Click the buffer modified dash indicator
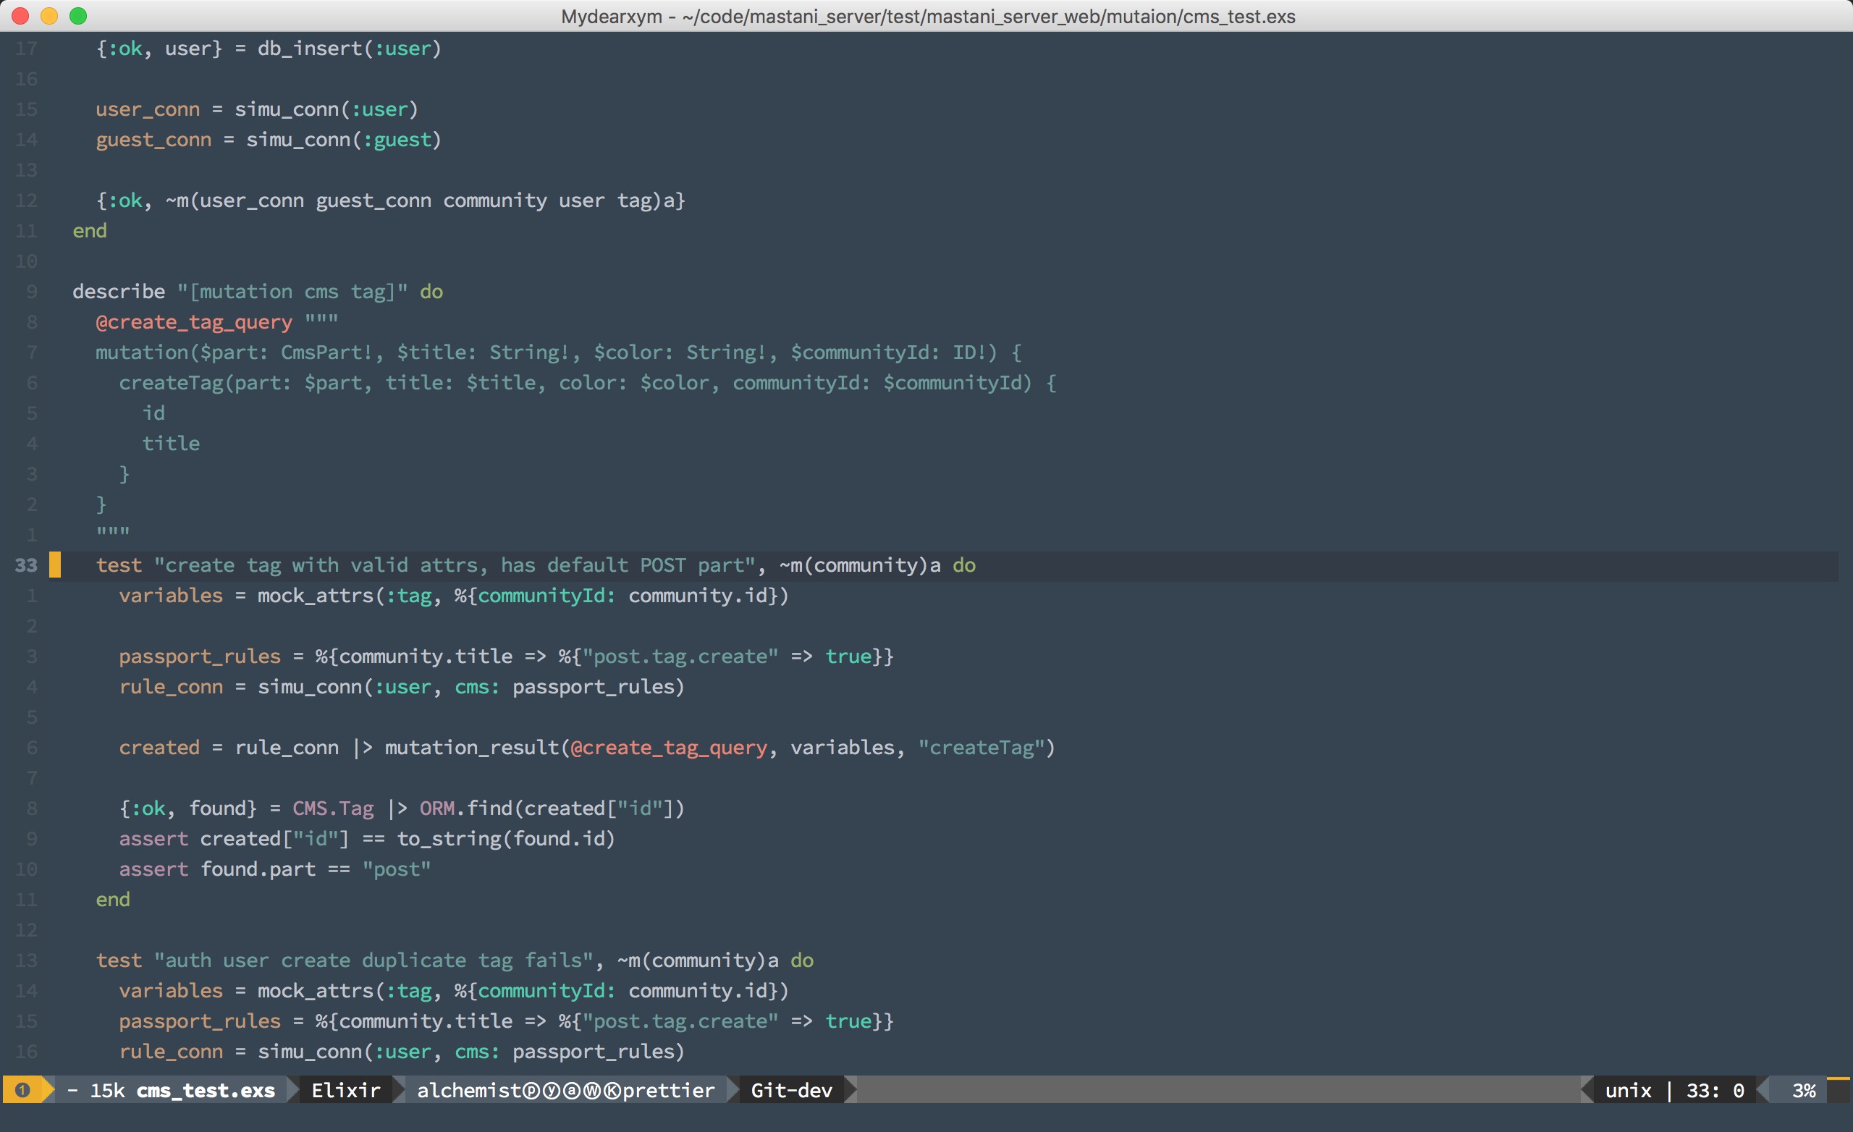The width and height of the screenshot is (1853, 1132). (73, 1091)
